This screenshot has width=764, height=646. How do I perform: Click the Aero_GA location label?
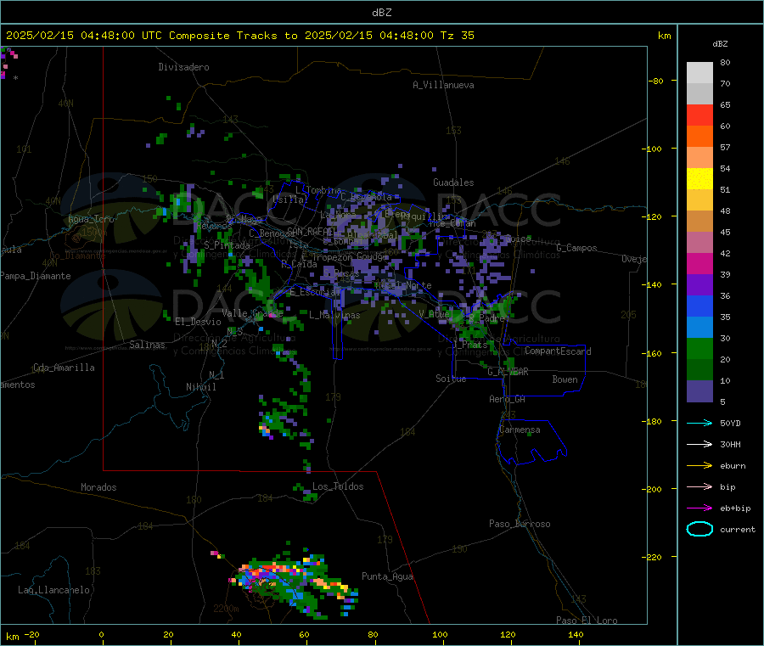tap(507, 400)
